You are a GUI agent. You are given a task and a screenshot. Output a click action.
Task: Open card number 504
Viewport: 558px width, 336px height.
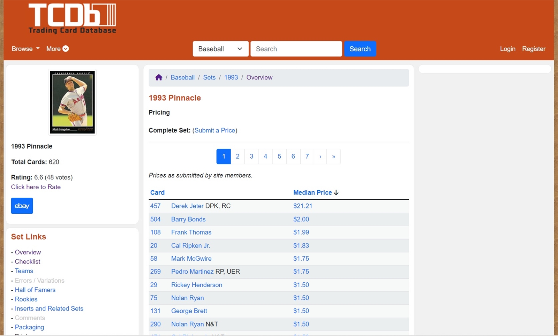(x=156, y=219)
